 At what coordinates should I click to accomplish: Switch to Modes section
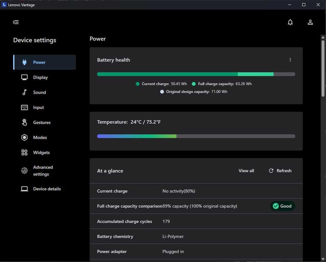40,137
